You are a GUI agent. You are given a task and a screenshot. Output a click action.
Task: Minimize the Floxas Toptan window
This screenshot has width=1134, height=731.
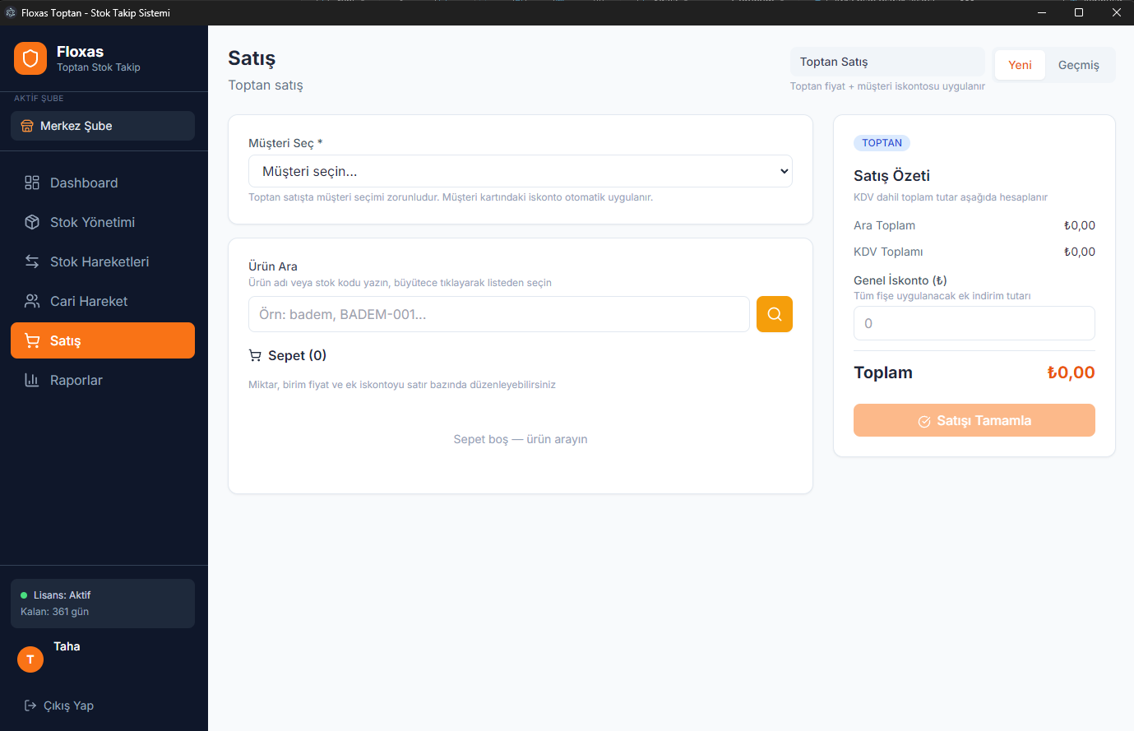pyautogui.click(x=1041, y=12)
